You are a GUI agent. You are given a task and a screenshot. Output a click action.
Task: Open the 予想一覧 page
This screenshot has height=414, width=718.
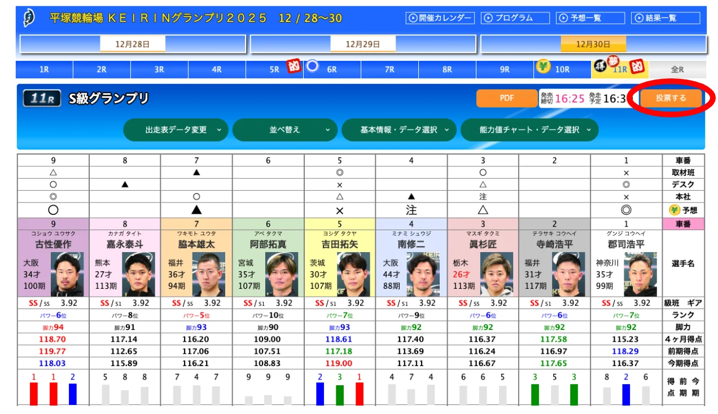[590, 18]
